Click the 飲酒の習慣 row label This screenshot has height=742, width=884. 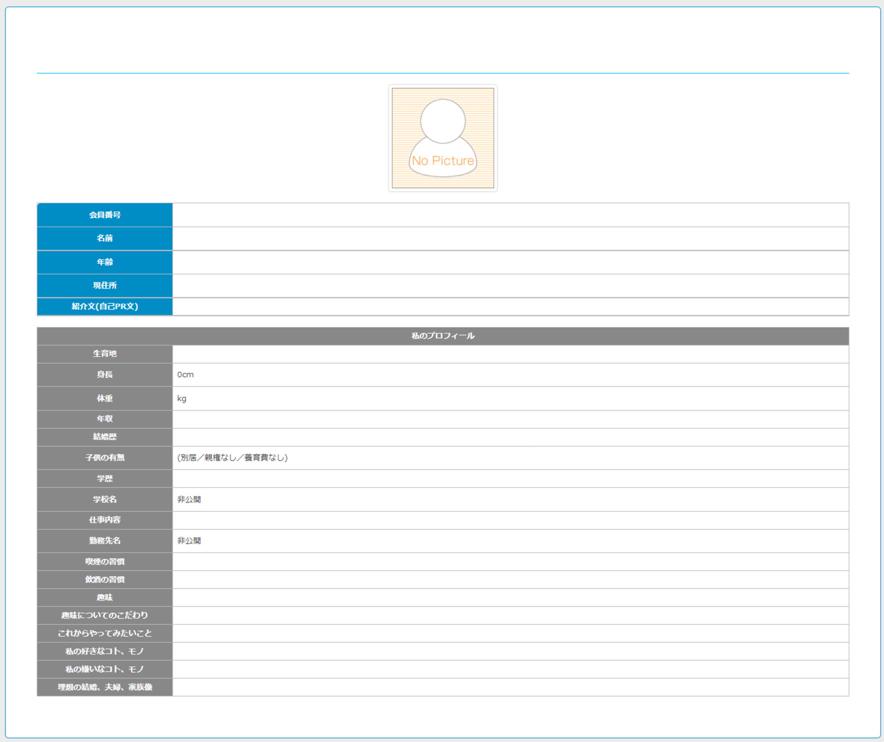pyautogui.click(x=105, y=580)
